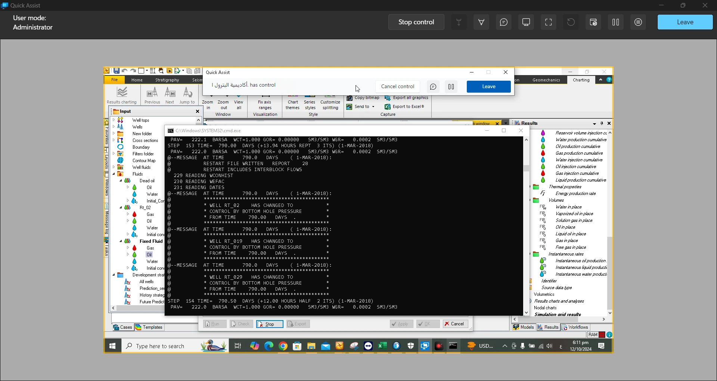Click Zoom in on Charting ribbon

[x=208, y=104]
